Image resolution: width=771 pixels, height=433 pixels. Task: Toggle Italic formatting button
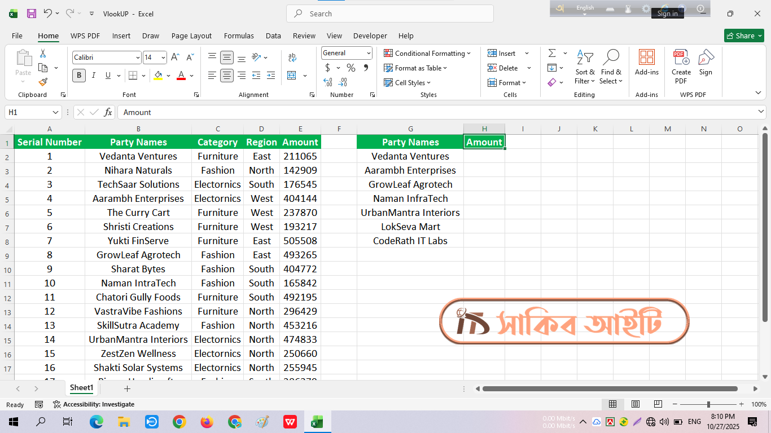click(94, 76)
